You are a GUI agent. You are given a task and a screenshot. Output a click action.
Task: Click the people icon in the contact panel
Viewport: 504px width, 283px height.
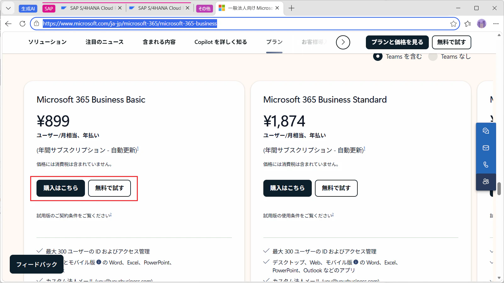pos(486,182)
